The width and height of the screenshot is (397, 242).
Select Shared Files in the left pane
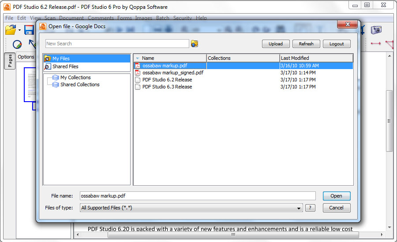coord(87,66)
